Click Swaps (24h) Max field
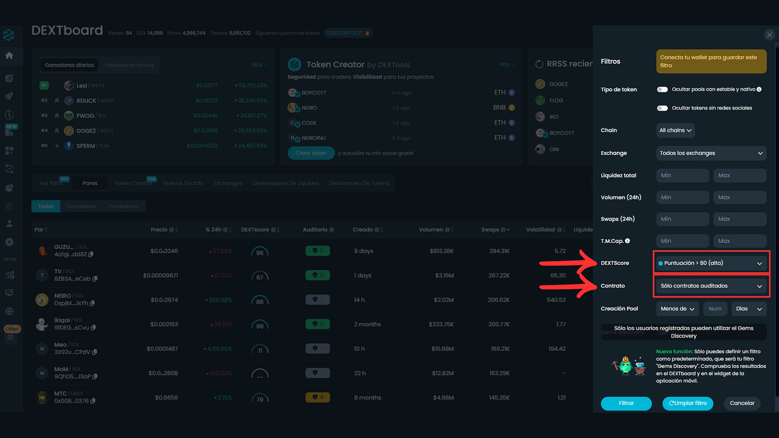 pos(740,219)
